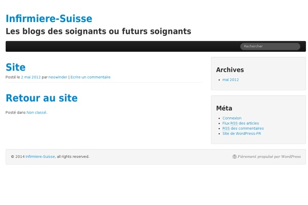Click the WordPress logo icon in footer
This screenshot has height=205, width=308.
(235, 157)
